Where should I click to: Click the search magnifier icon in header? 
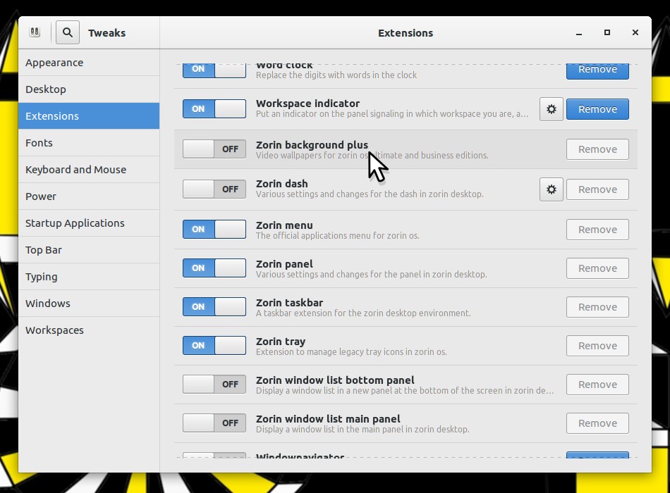[67, 32]
